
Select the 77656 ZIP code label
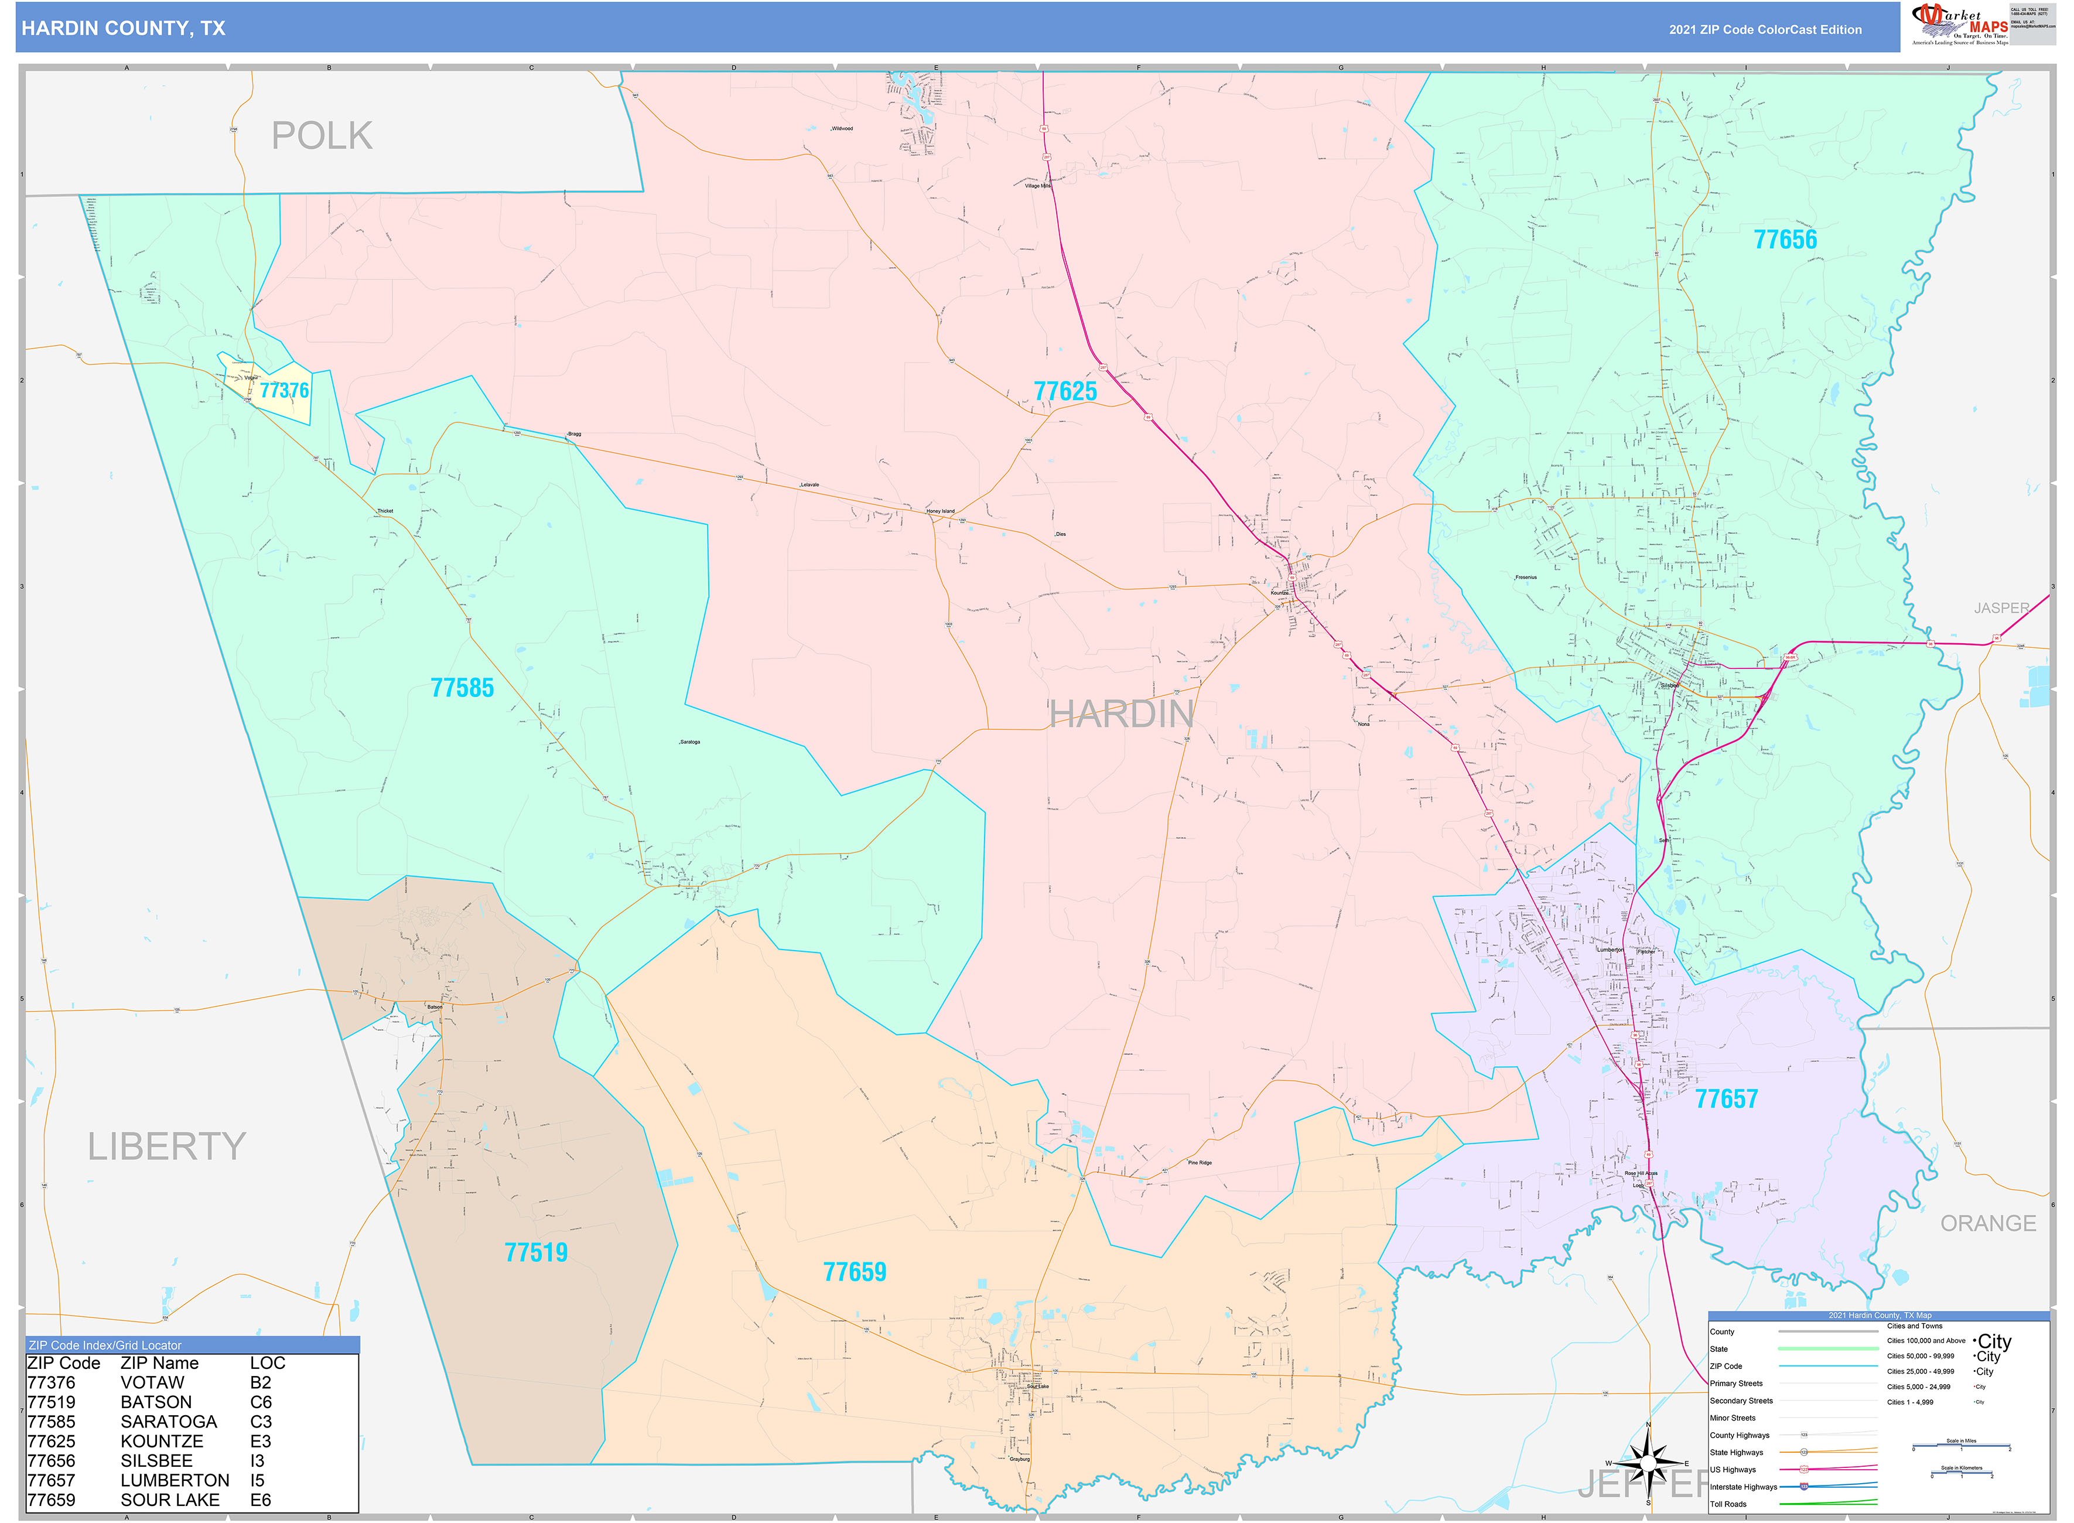(1785, 240)
